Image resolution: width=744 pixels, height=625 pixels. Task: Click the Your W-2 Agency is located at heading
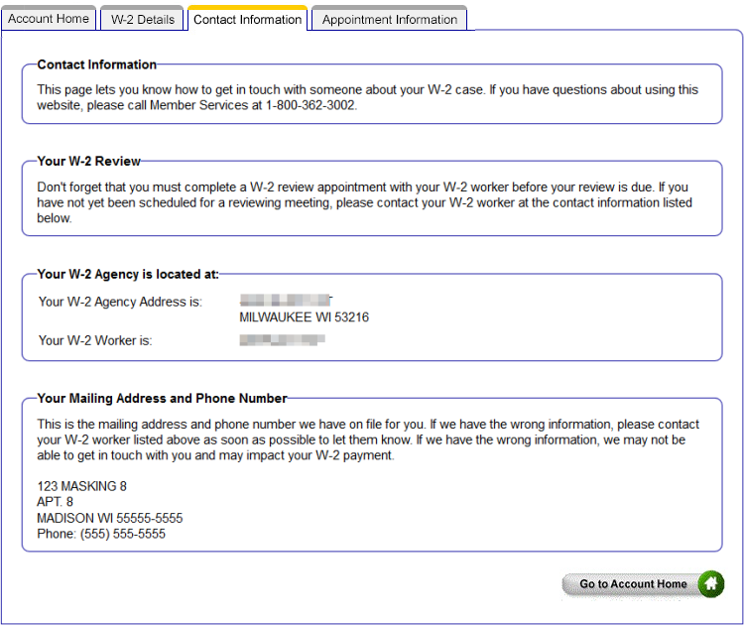[x=128, y=274]
